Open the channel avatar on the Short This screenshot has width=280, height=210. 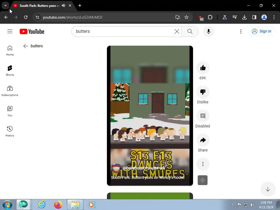[116, 168]
